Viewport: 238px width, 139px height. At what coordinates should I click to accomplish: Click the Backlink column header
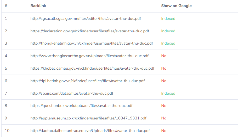38,6
